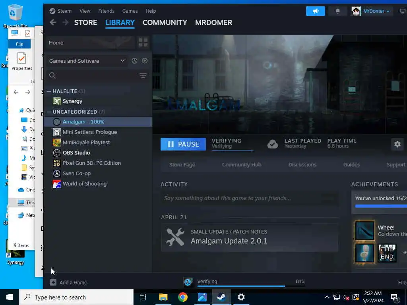
Task: Open the Games menu
Action: pos(130,11)
